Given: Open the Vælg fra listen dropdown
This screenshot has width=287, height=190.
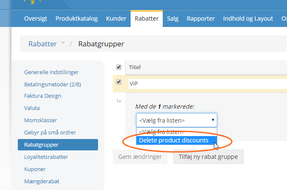Looking at the screenshot, I should (x=177, y=120).
